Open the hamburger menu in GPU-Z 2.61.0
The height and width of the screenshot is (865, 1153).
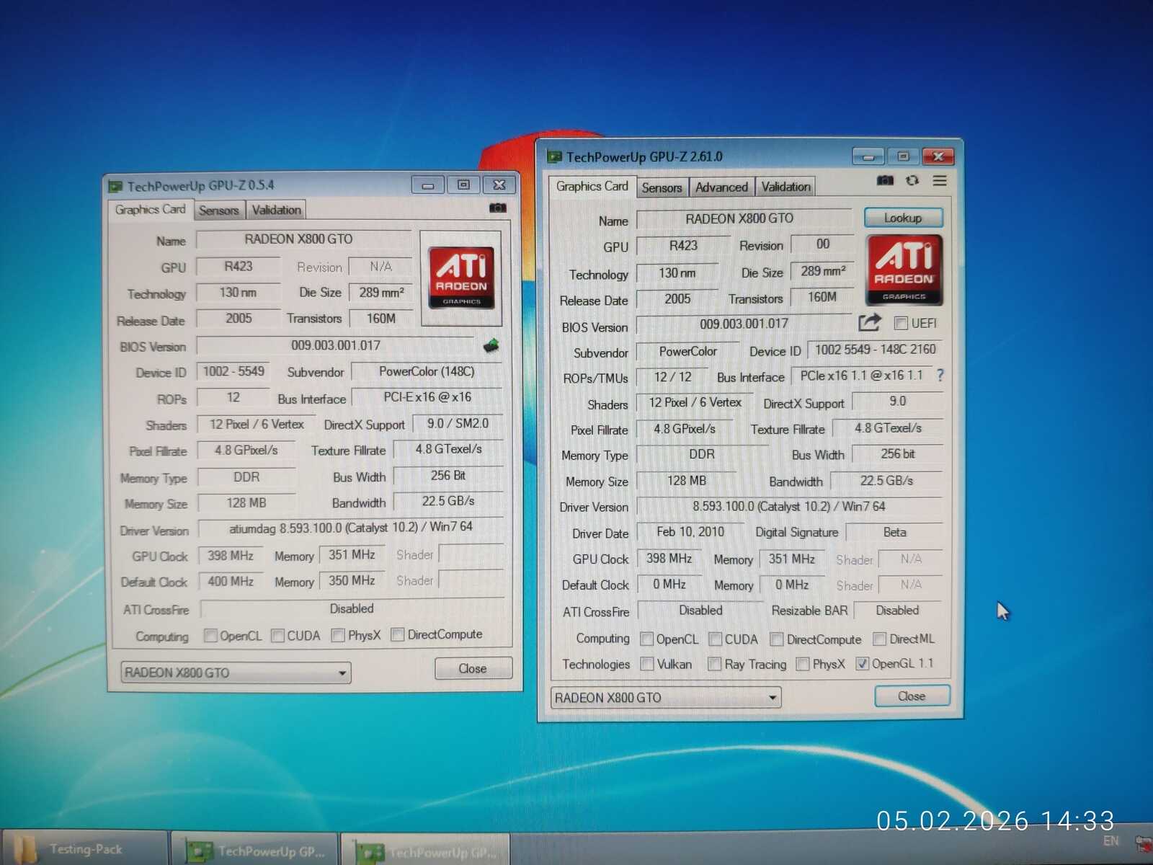(940, 180)
